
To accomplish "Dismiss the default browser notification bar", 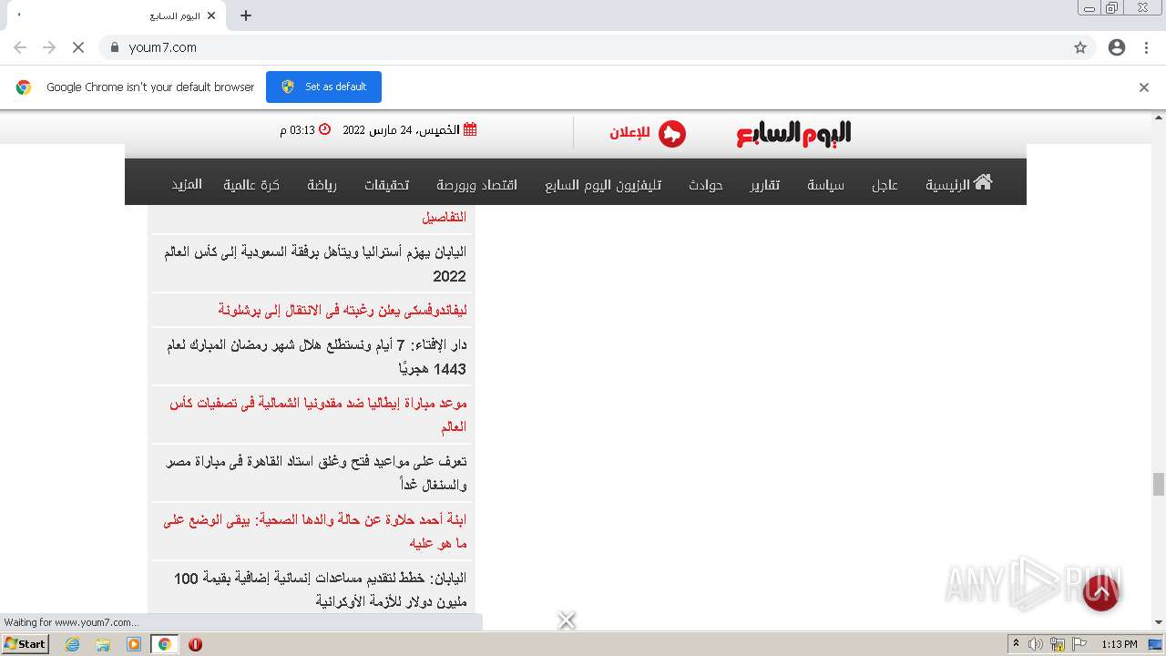I will pyautogui.click(x=1144, y=87).
